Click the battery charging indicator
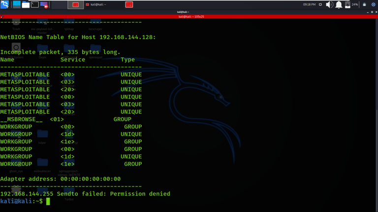Image resolution: width=378 pixels, height=212 pixels. (x=347, y=4)
